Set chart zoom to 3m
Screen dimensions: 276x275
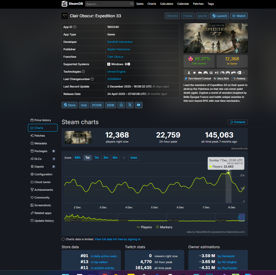[106, 158]
